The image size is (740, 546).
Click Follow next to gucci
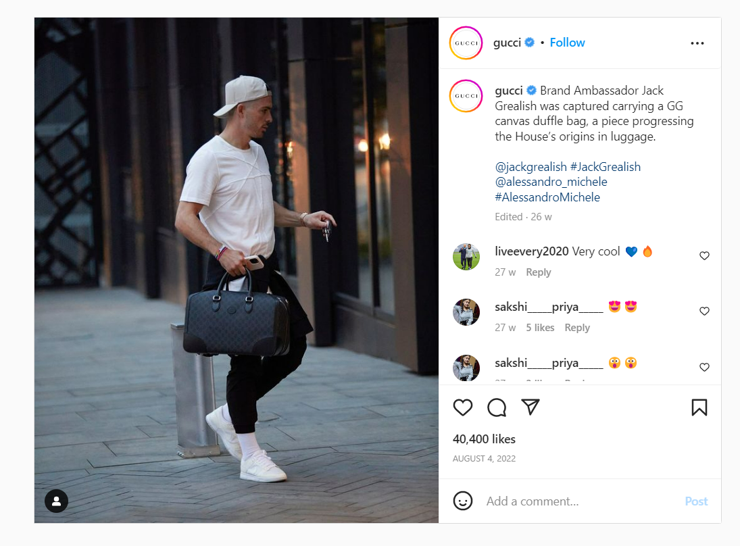click(567, 43)
